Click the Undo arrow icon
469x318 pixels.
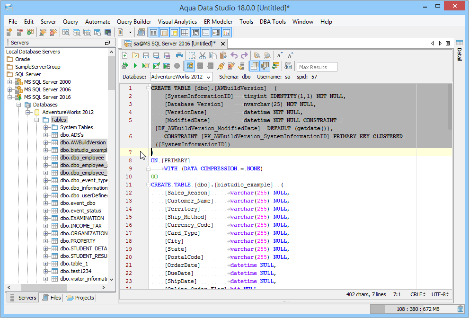(234, 55)
